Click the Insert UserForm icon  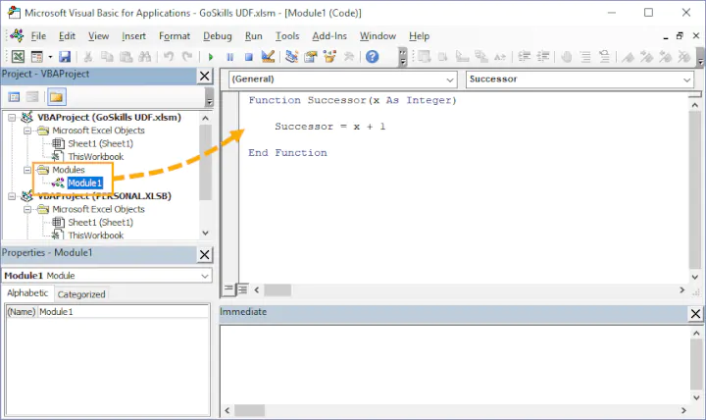37,57
